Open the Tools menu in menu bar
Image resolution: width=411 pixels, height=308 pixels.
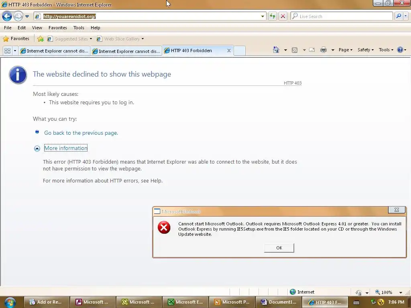pyautogui.click(x=79, y=28)
